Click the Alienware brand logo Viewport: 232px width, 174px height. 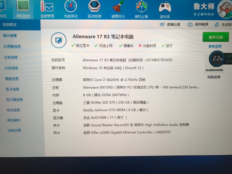click(214, 70)
